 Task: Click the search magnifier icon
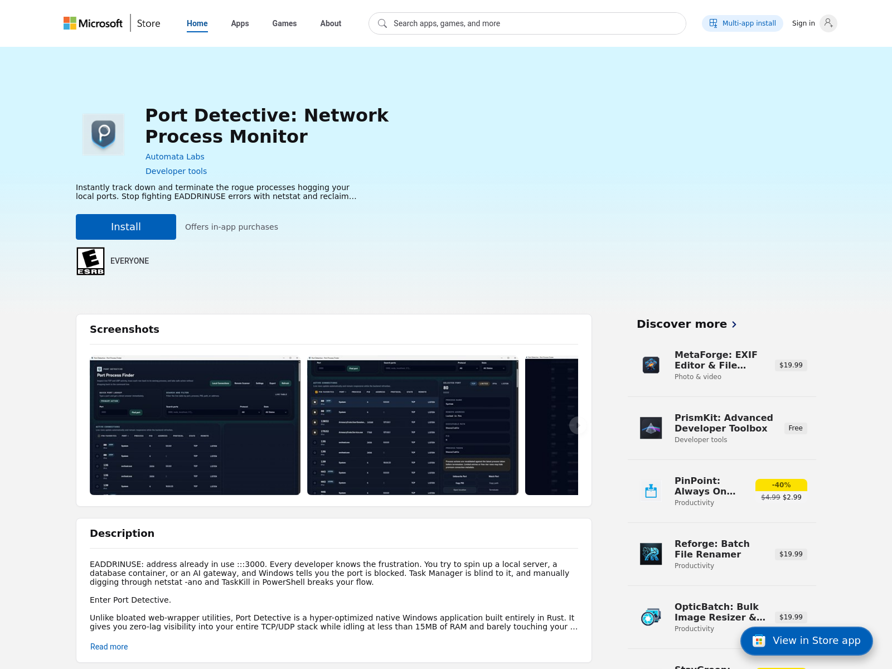(x=382, y=23)
